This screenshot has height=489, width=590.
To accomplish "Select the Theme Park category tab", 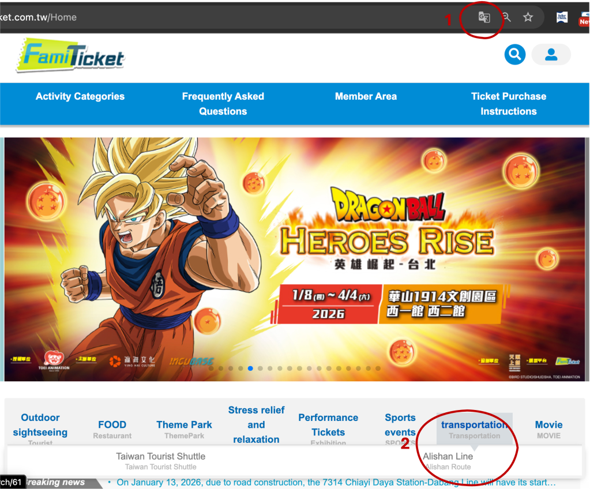I will [x=184, y=425].
